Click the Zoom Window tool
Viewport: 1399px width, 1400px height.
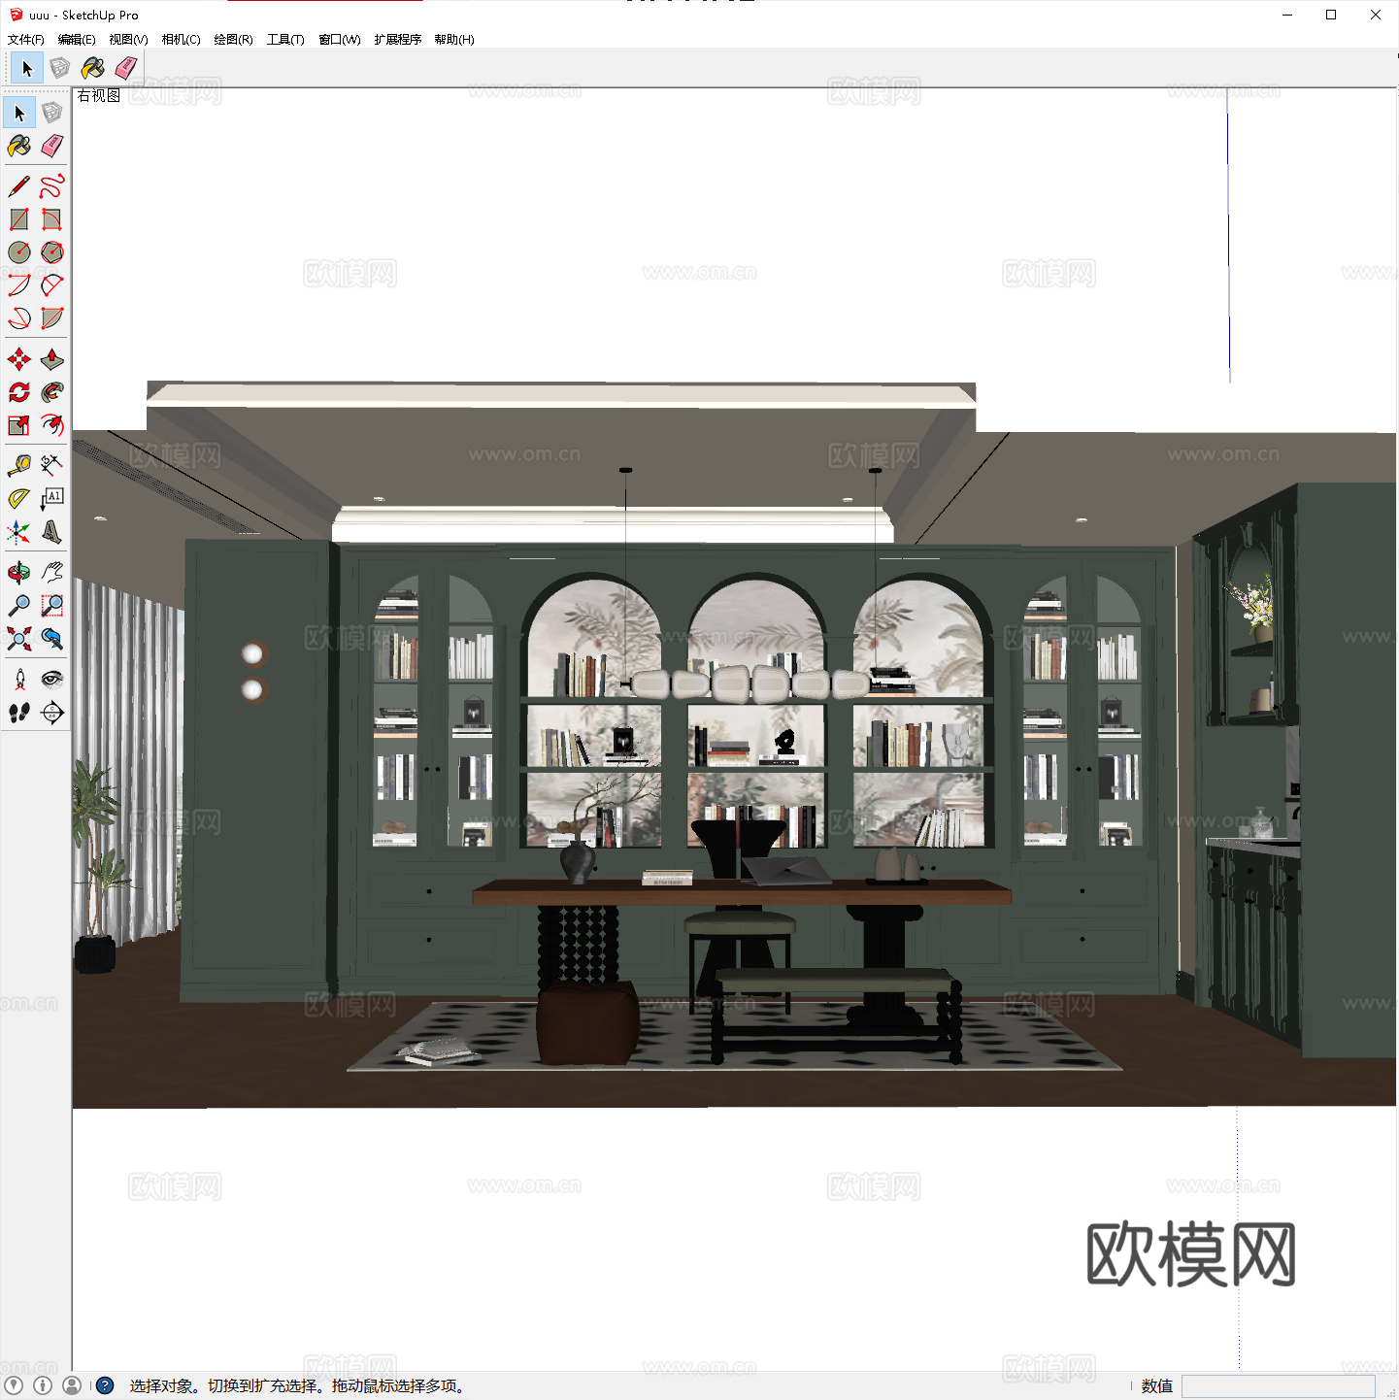52,606
